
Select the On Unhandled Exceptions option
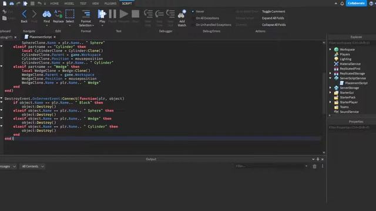click(x=211, y=25)
